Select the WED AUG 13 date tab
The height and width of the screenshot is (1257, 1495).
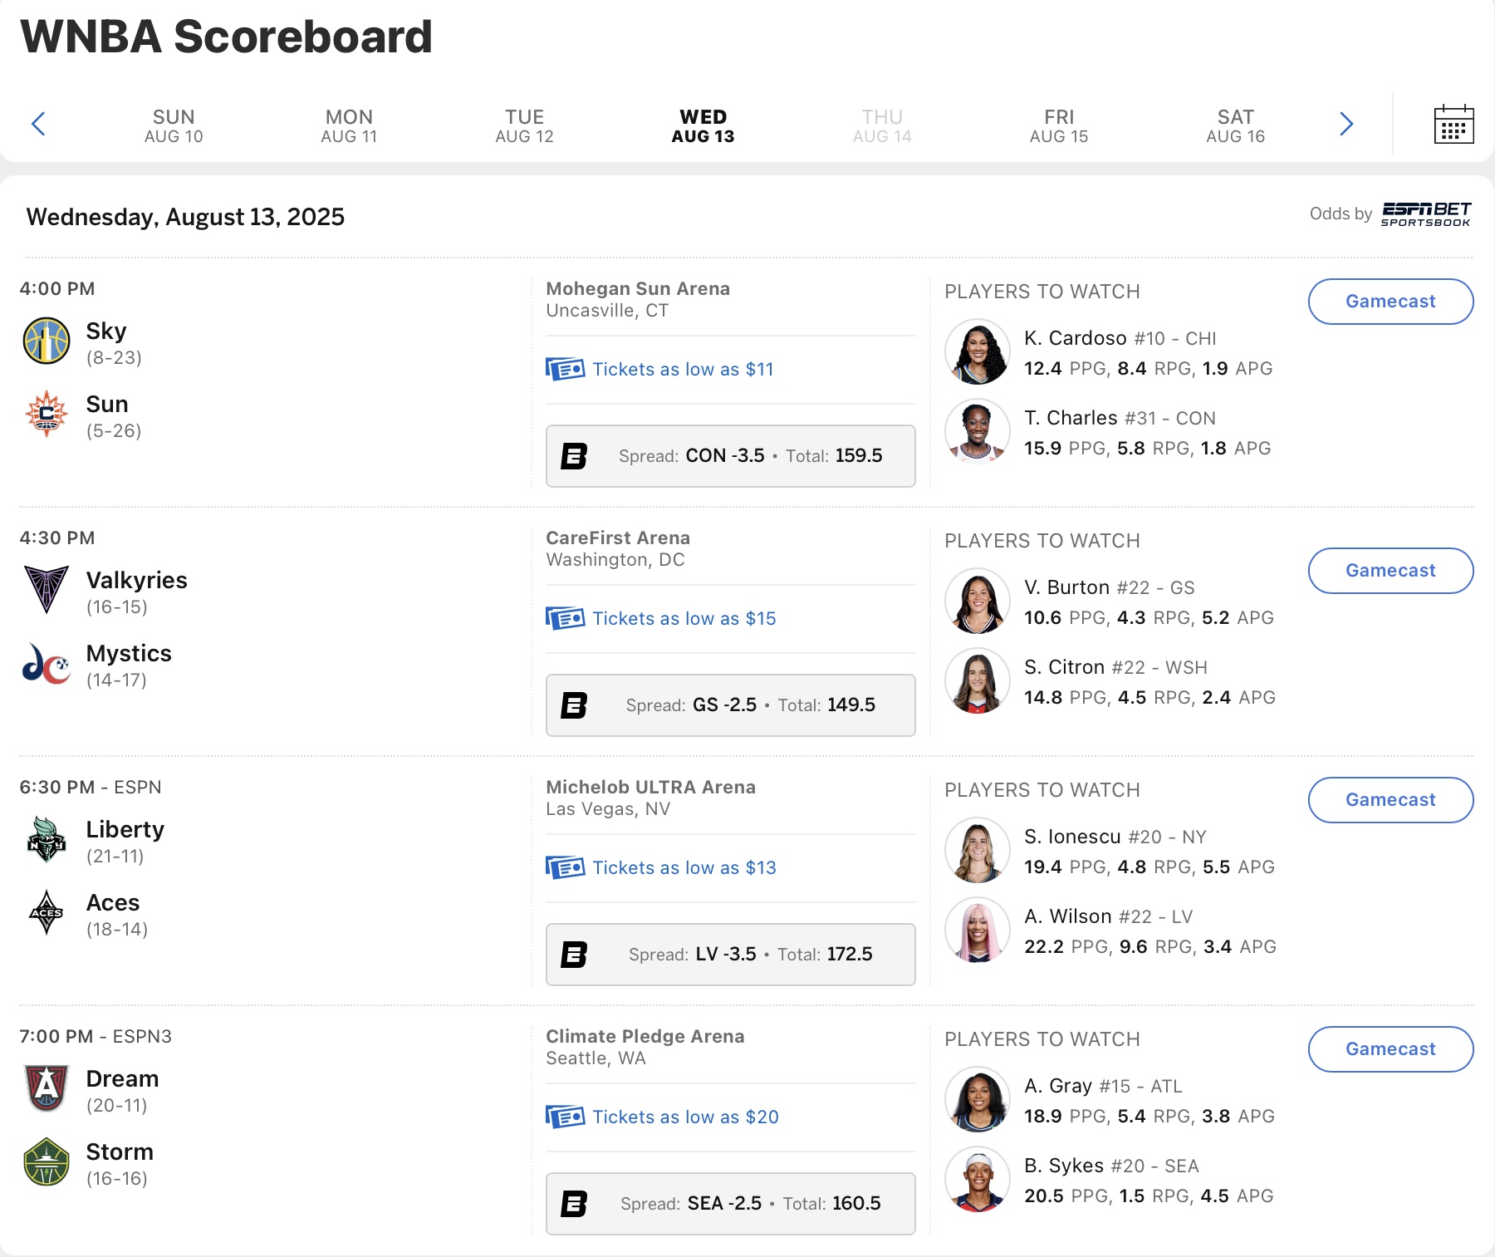(703, 125)
